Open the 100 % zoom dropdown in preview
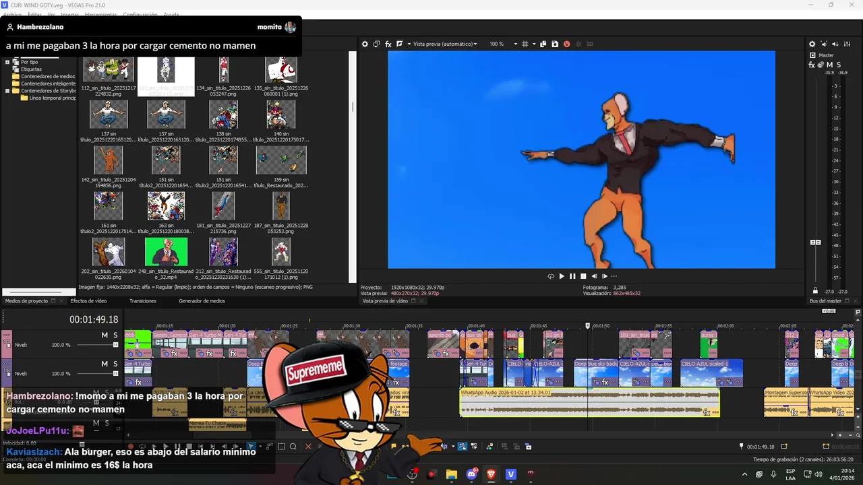 click(503, 44)
